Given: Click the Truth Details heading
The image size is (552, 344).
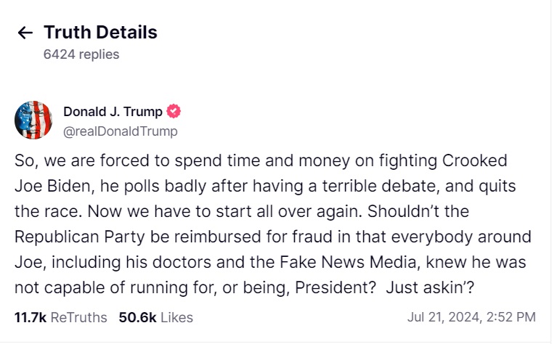Looking at the screenshot, I should pyautogui.click(x=100, y=33).
